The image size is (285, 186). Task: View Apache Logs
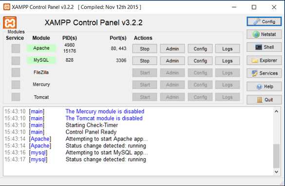228,49
